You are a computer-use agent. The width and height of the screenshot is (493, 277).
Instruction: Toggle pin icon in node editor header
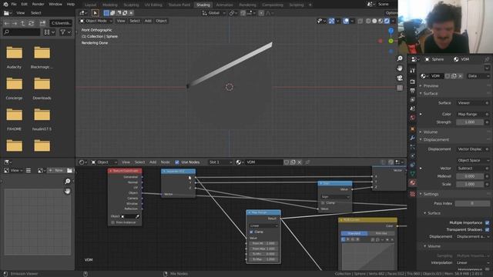[307, 162]
